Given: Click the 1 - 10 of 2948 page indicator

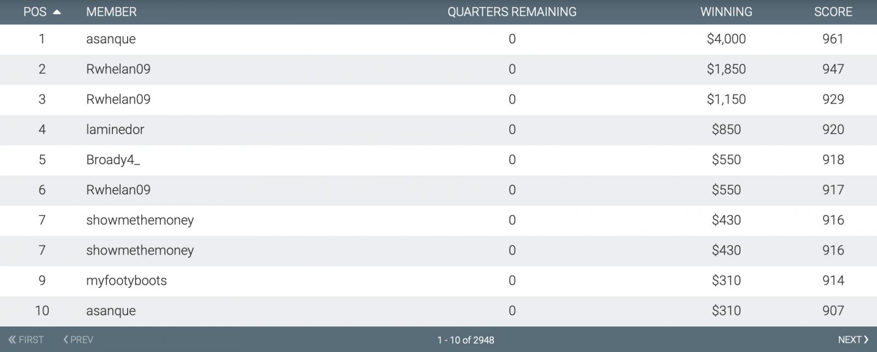Looking at the screenshot, I should [466, 340].
